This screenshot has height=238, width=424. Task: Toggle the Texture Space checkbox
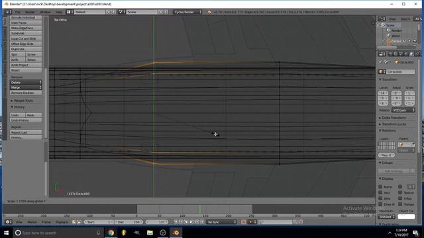(x=400, y=192)
